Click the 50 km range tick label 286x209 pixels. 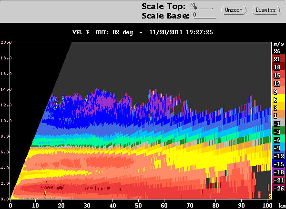pos(138,205)
